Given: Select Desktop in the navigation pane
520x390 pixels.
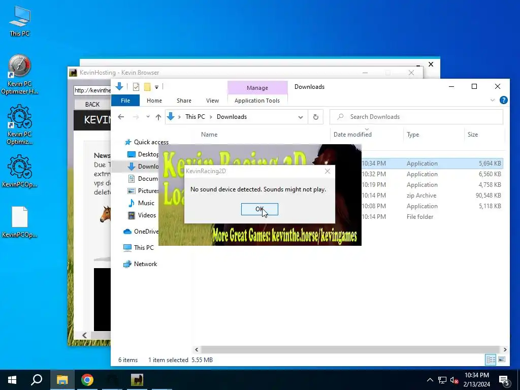Looking at the screenshot, I should click(144, 154).
